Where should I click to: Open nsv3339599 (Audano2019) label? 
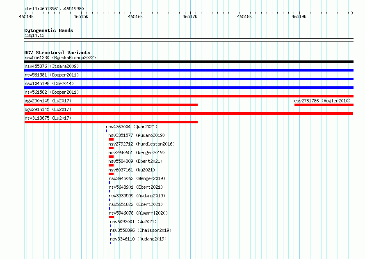click(x=137, y=196)
